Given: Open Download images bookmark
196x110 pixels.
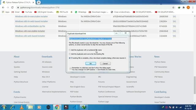Looking at the screenshot, I should [x=99, y=12].
